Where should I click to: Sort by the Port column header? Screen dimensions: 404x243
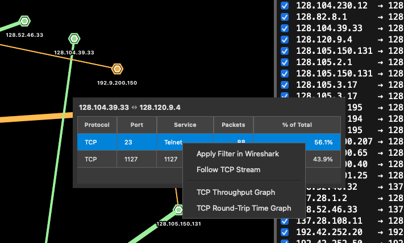[x=137, y=125]
